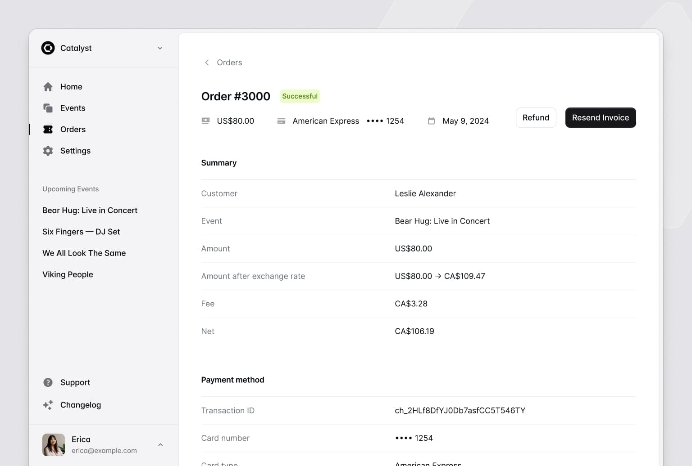Screen dimensions: 692x466
Task: Click the Catalyst logo
Action: (48, 48)
